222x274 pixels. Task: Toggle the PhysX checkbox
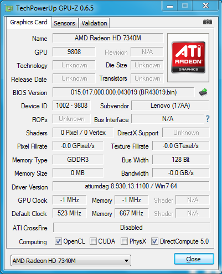tap(124, 241)
